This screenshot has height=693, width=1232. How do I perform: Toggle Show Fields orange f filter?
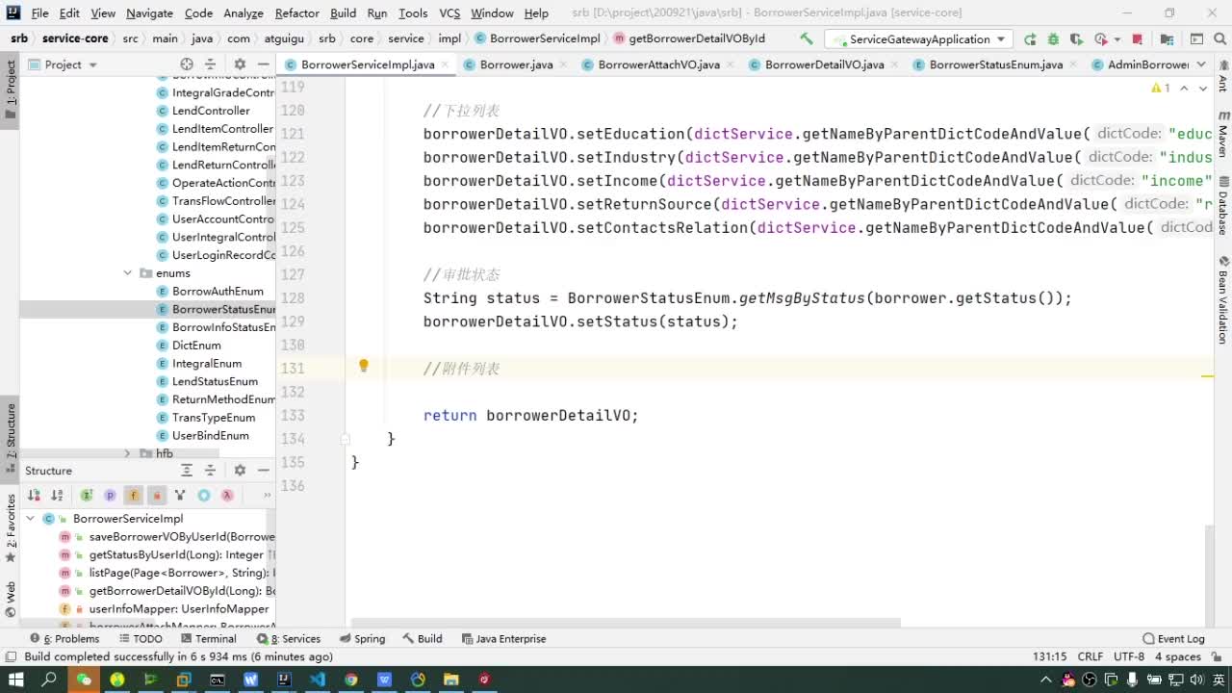pos(133,496)
